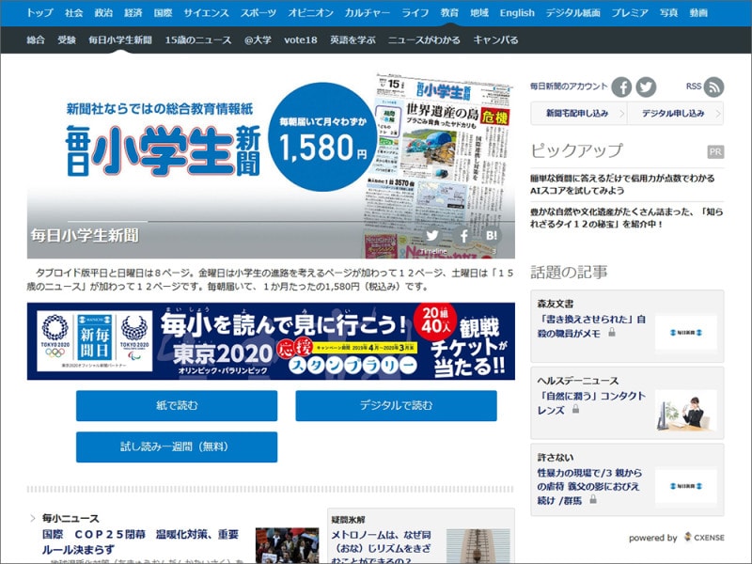Open the 新聞宅配申し込み link

[x=578, y=112]
